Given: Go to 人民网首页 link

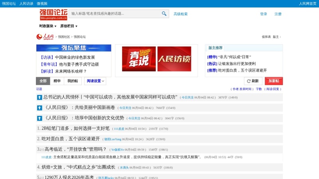Looking at the screenshot, I should 307,4.
